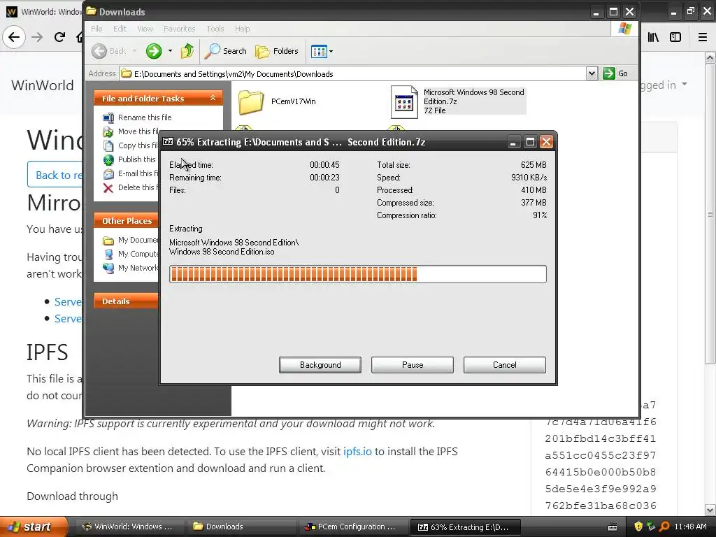Click the 7z icon in extraction title bar
Viewport: 716px width, 537px height.
(168, 141)
